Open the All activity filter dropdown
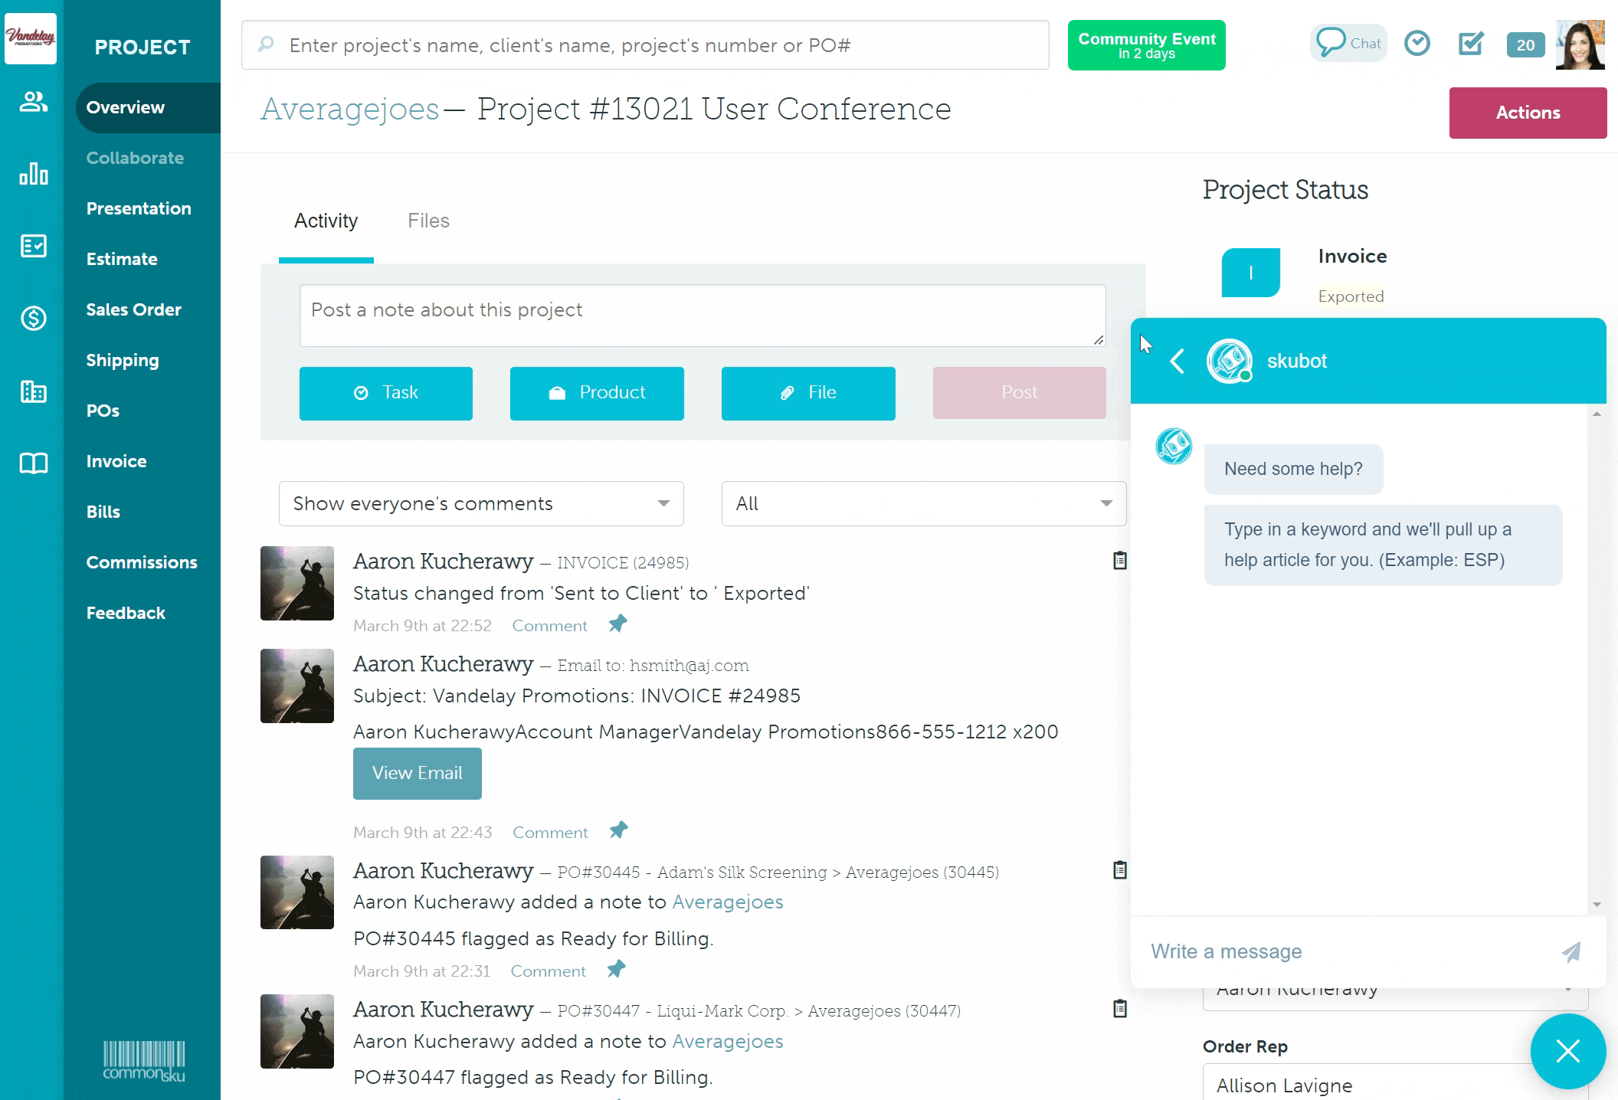Viewport: 1618px width, 1100px height. coord(923,503)
